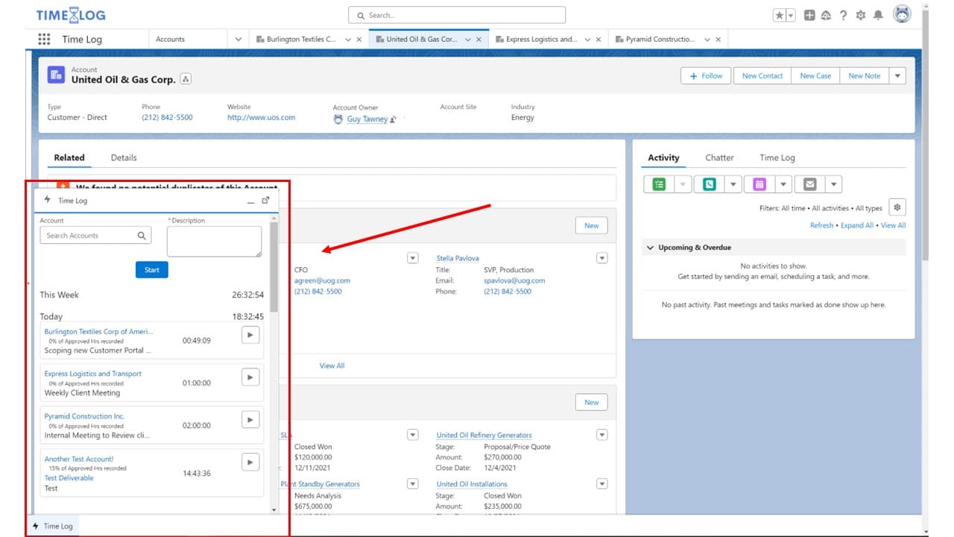The width and height of the screenshot is (954, 537).
Task: Click the global Search box
Action: pyautogui.click(x=457, y=15)
